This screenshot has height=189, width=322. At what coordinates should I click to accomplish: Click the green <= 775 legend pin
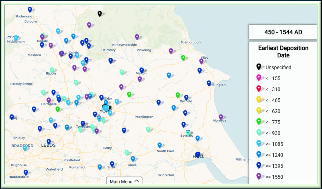click(259, 122)
